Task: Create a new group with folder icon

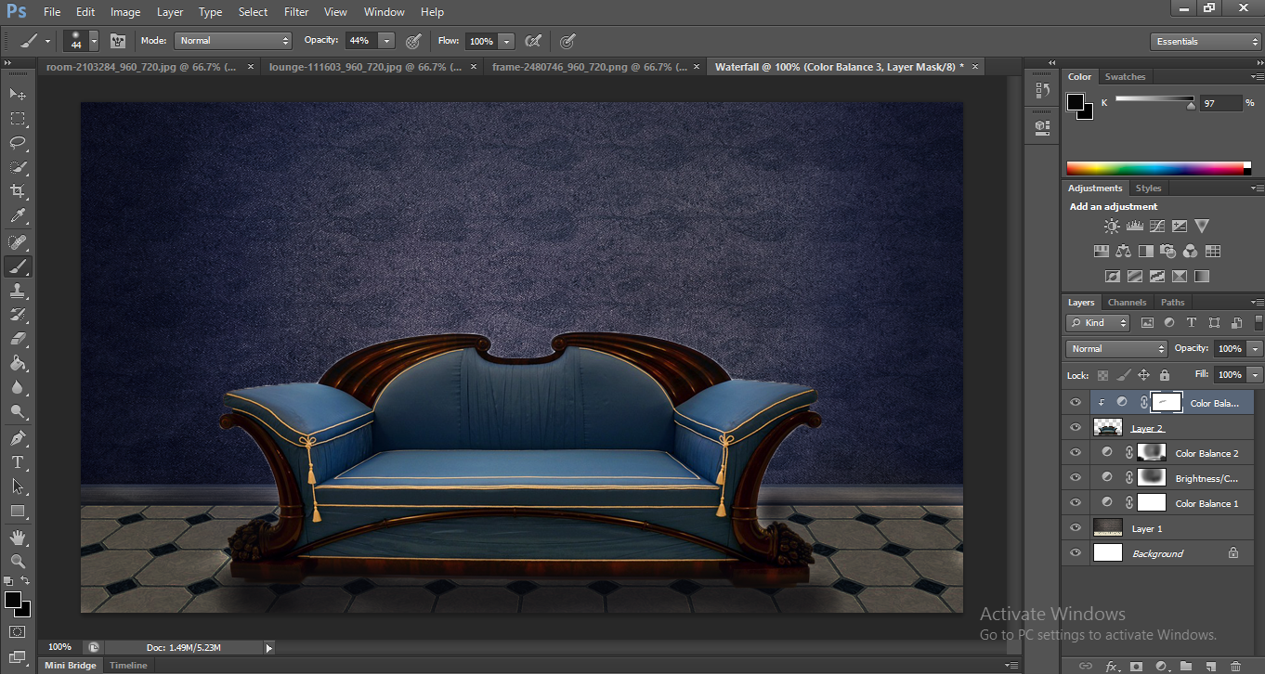Action: (1186, 666)
